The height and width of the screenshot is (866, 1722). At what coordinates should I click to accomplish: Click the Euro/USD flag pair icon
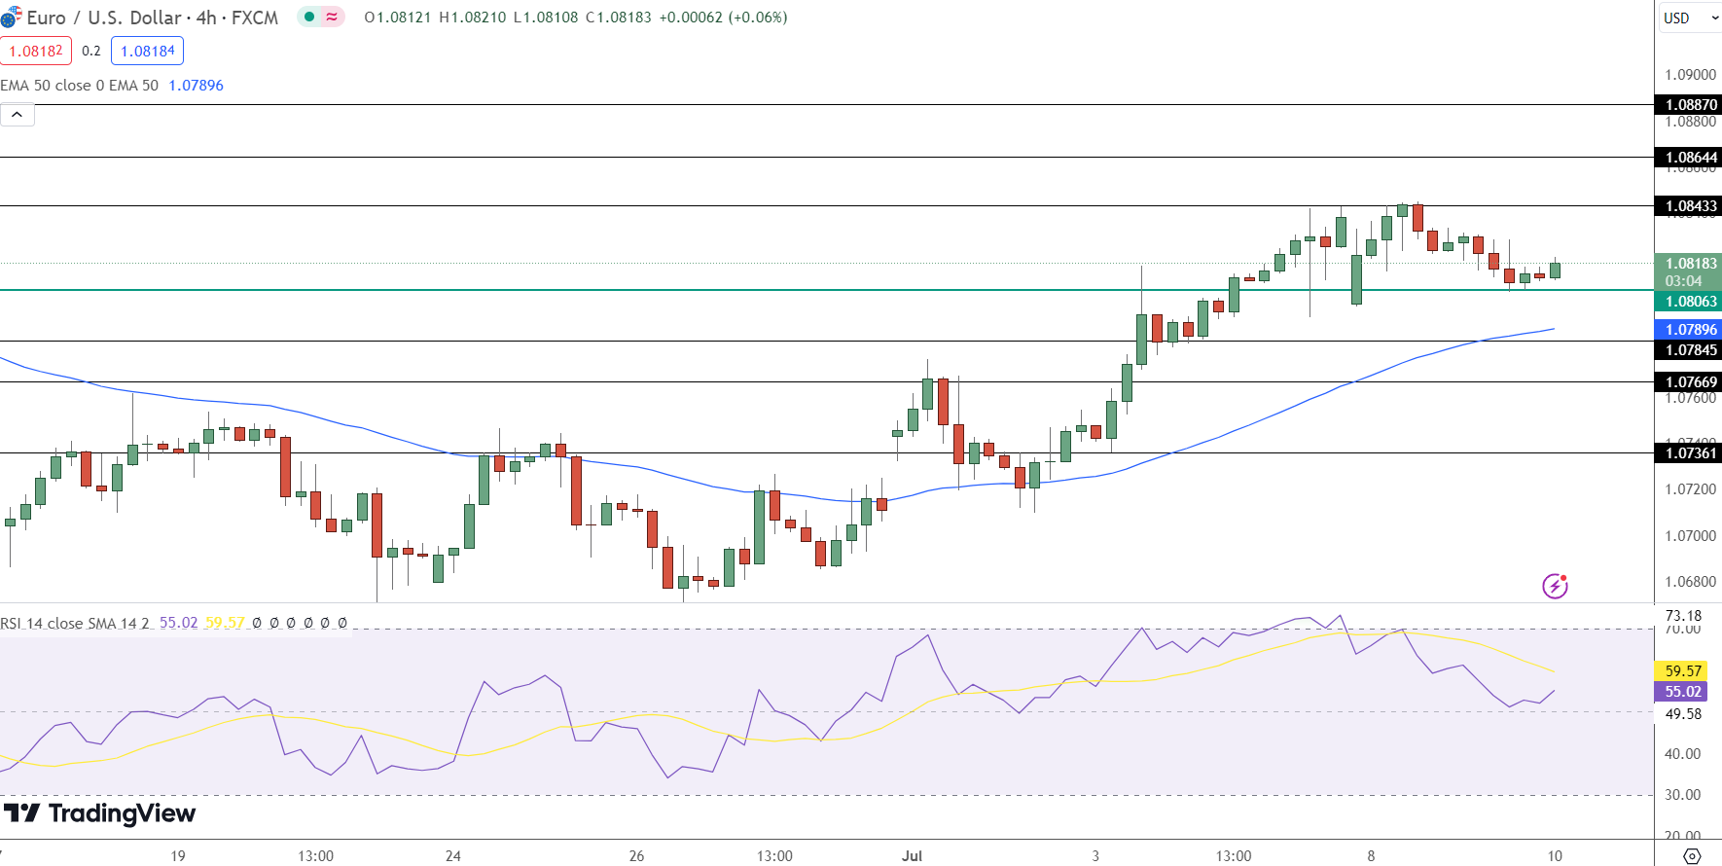coord(11,18)
